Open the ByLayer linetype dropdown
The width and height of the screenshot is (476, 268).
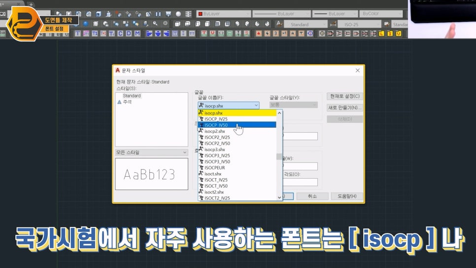(x=281, y=14)
